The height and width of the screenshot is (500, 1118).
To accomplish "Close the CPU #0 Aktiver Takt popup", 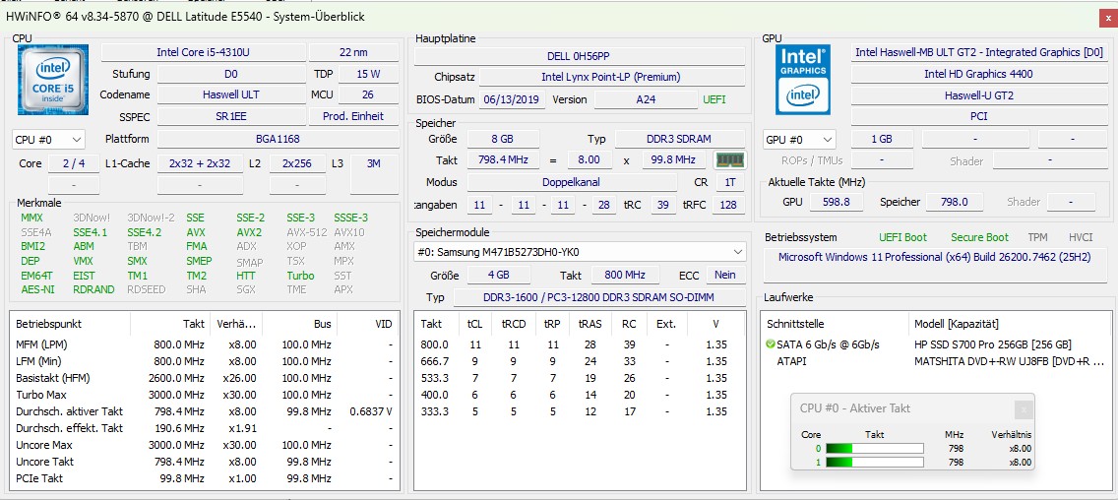I will point(1024,408).
